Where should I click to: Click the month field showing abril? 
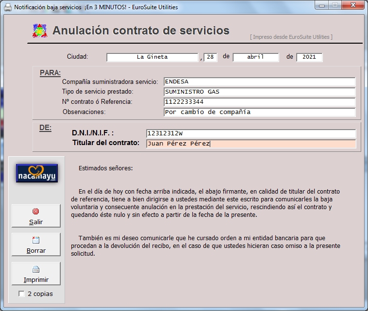[255, 57]
